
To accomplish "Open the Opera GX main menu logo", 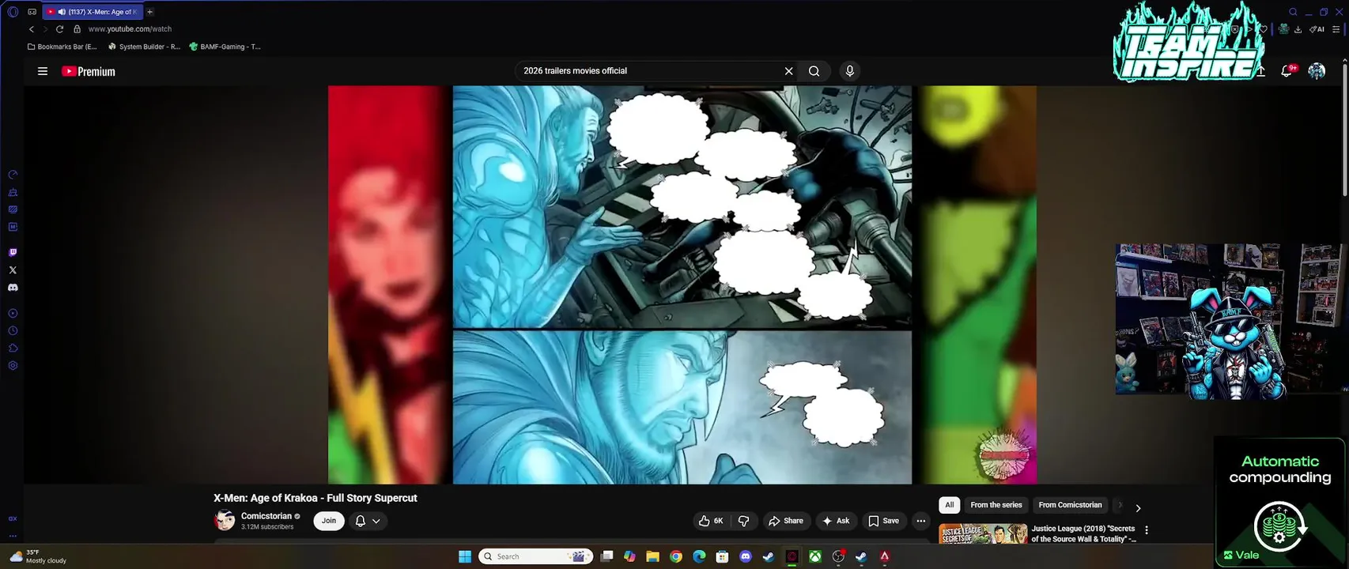I will (x=13, y=12).
